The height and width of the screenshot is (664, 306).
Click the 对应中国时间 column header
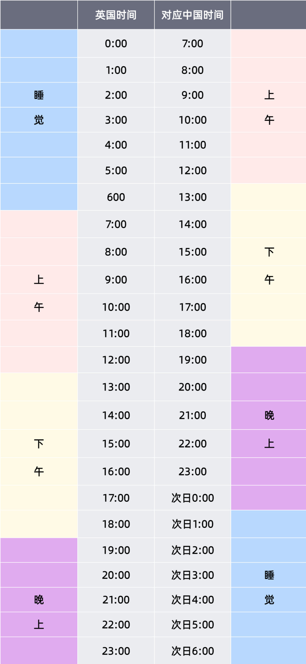click(192, 15)
